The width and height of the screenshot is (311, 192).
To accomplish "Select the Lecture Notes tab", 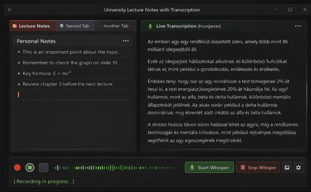I will 34,26.
